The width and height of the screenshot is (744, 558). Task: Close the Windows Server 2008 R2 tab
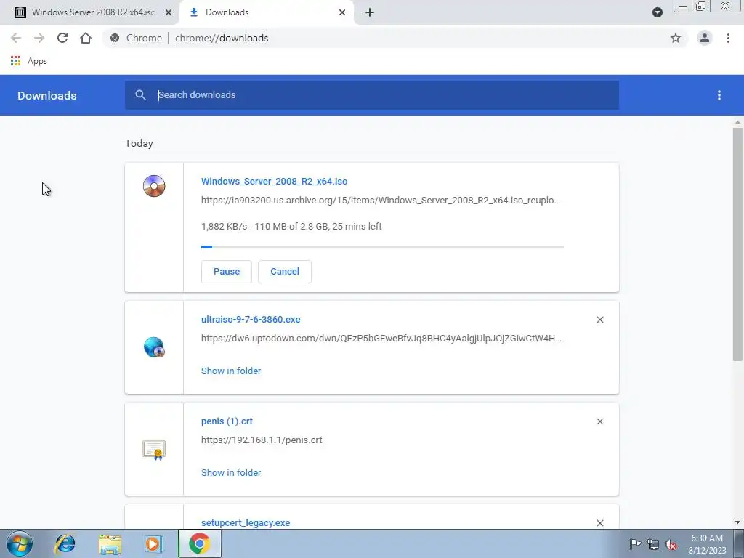click(169, 12)
